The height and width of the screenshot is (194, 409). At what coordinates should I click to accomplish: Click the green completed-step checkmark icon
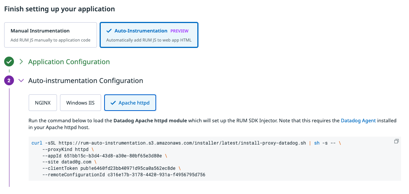click(x=9, y=62)
